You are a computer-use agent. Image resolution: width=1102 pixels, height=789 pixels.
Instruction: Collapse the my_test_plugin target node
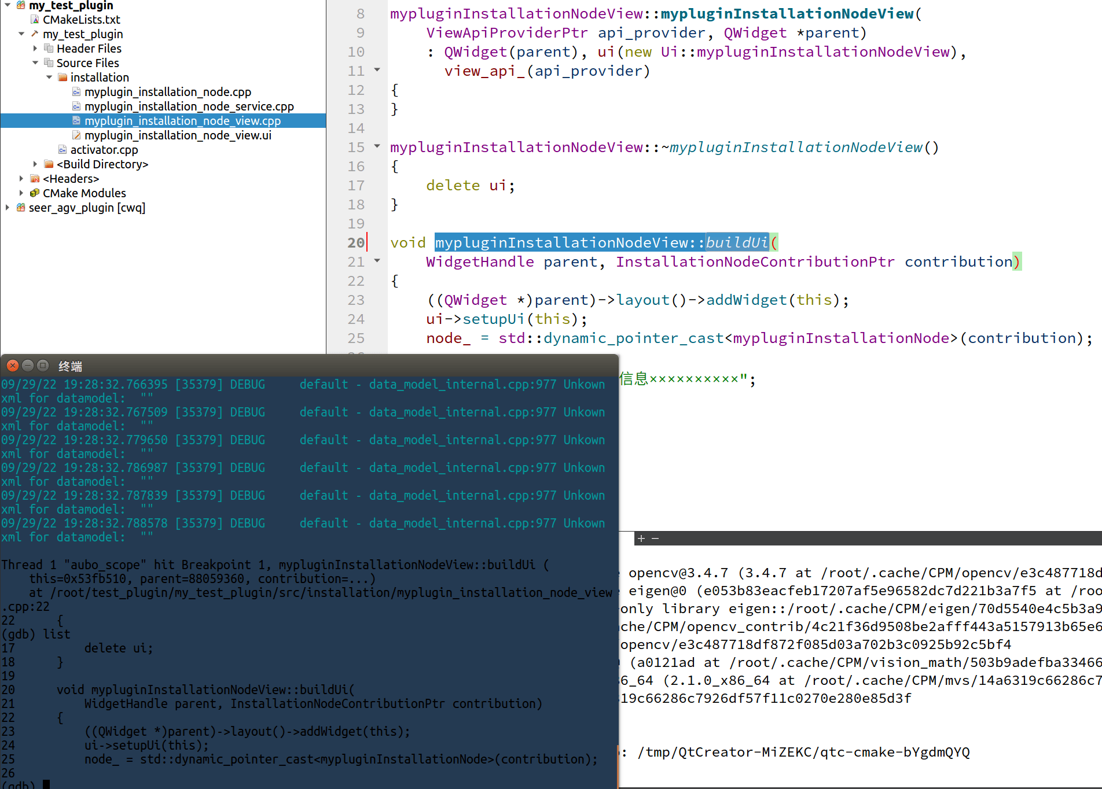pos(21,34)
